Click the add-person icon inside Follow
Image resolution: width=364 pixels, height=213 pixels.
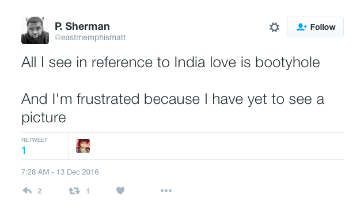click(x=301, y=27)
